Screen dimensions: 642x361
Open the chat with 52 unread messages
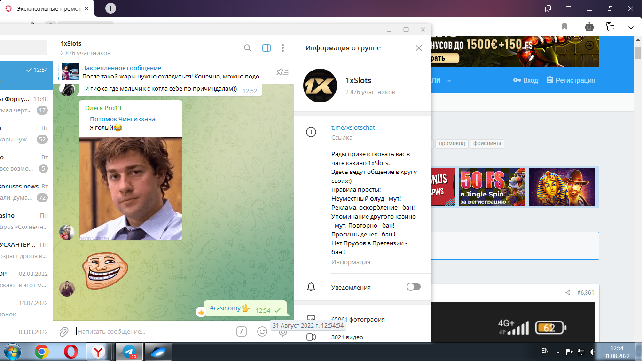pyautogui.click(x=26, y=133)
